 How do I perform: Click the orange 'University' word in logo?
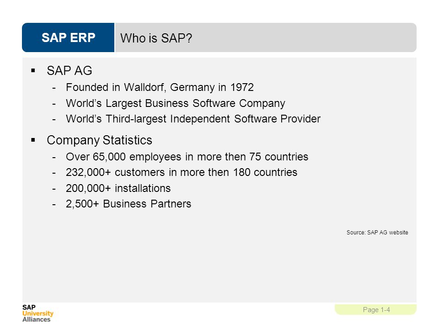[x=38, y=313]
